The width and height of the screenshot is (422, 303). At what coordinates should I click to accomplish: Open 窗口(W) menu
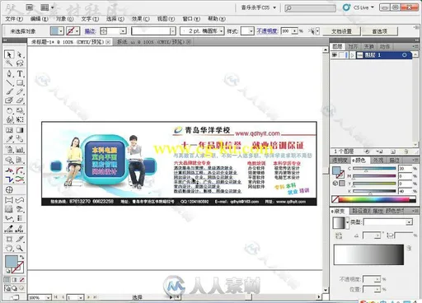pos(191,19)
